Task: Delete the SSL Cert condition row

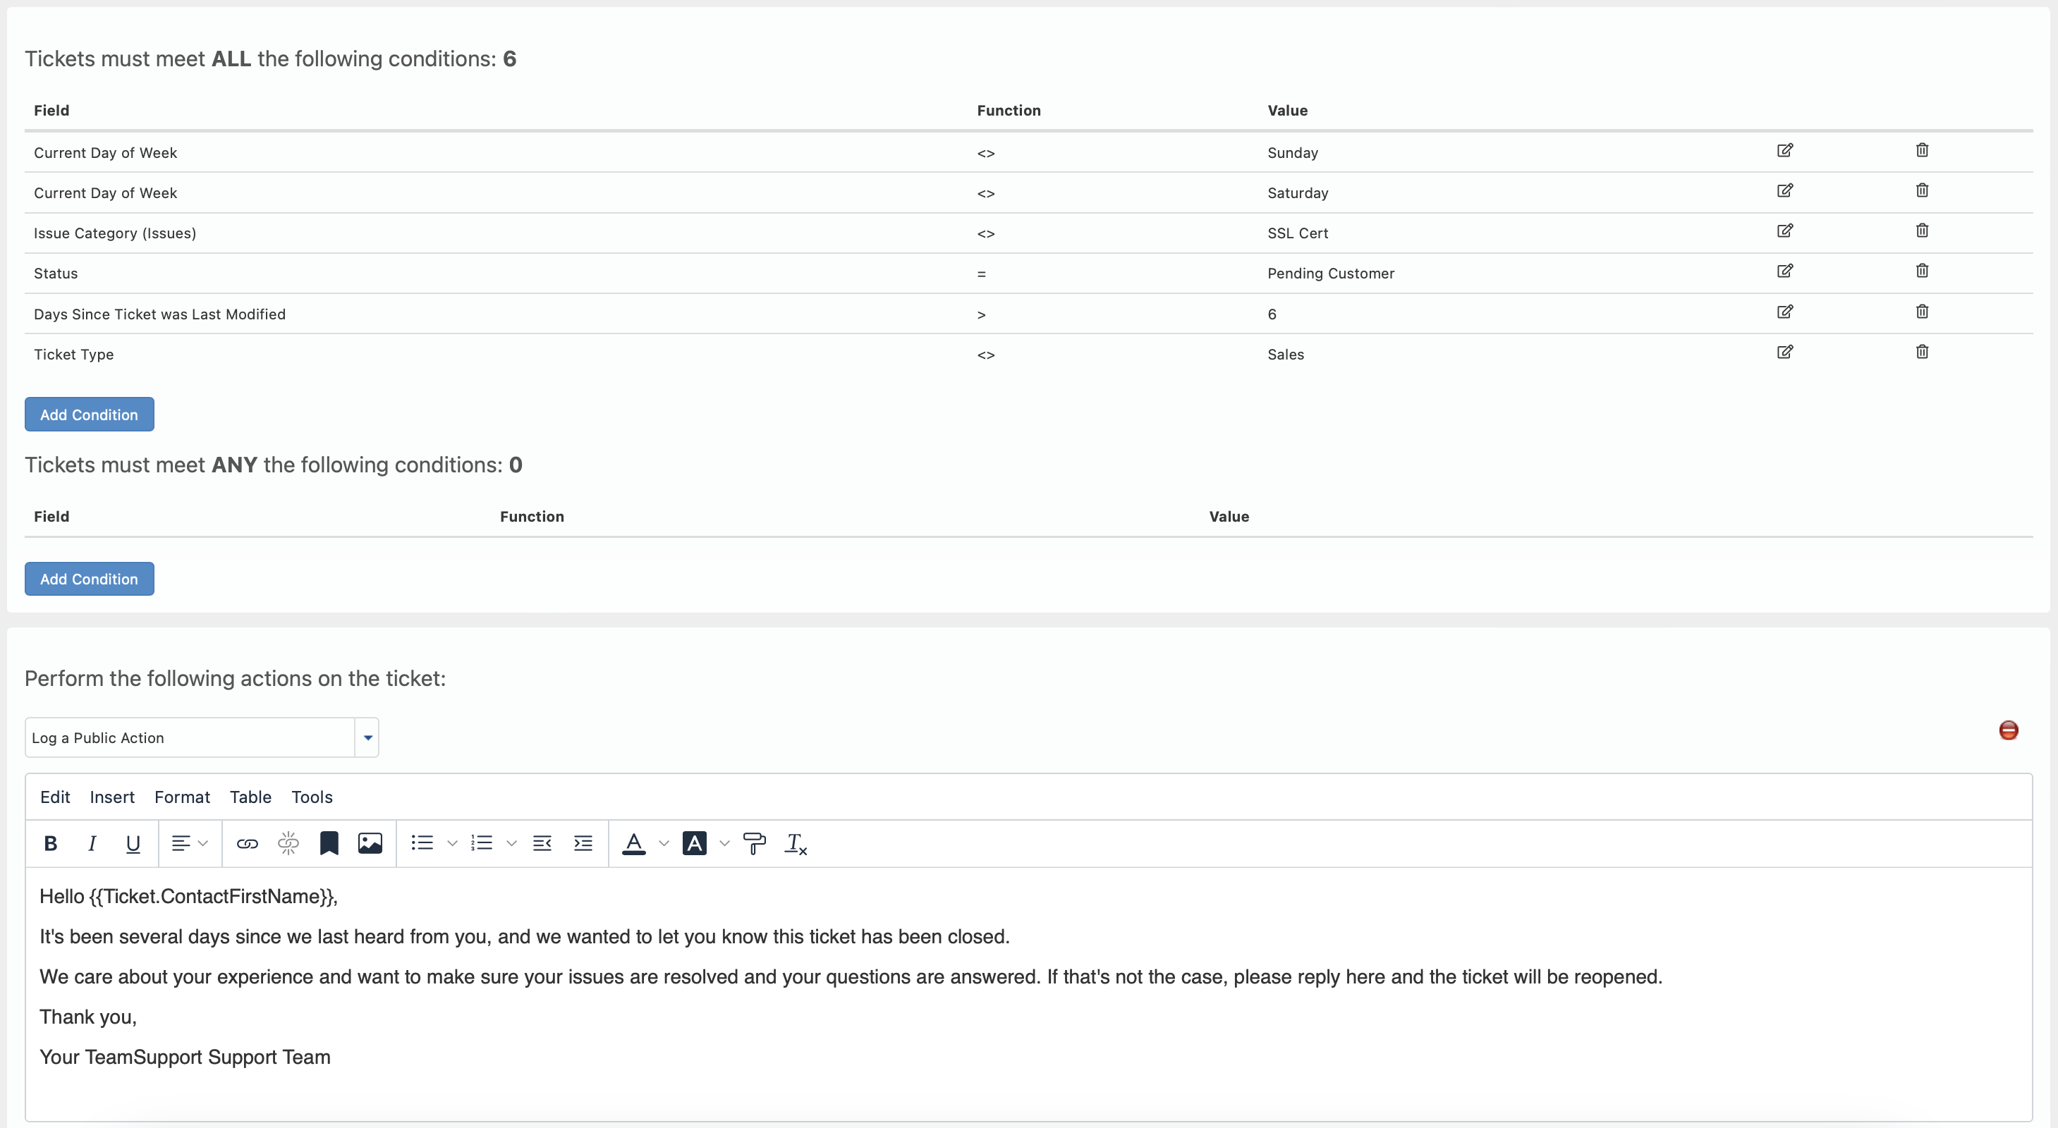Action: pyautogui.click(x=1922, y=231)
